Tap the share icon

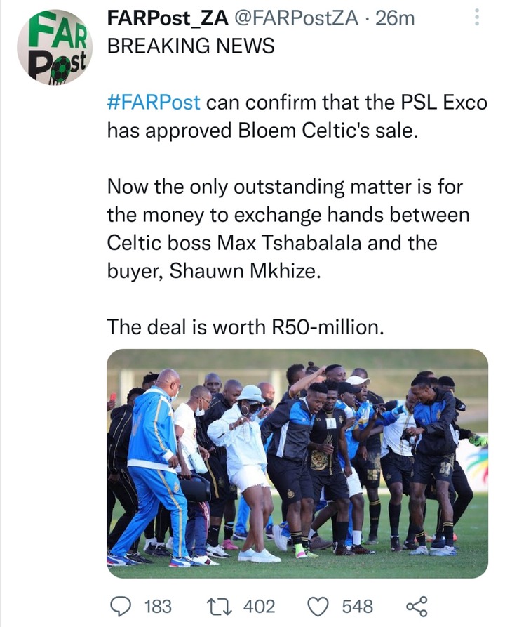tap(417, 606)
